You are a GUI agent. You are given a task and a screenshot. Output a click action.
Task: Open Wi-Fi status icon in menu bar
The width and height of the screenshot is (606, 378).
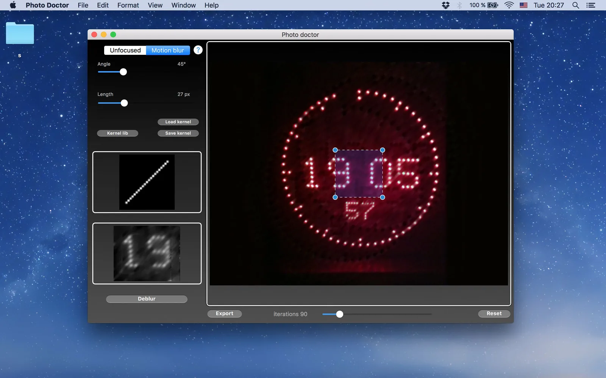click(509, 5)
